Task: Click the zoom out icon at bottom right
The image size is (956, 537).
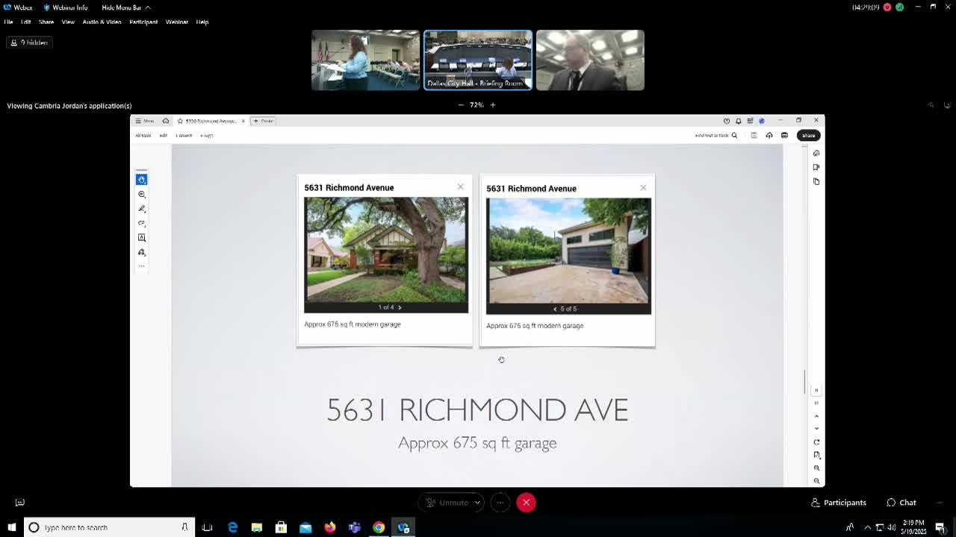Action: click(x=816, y=480)
